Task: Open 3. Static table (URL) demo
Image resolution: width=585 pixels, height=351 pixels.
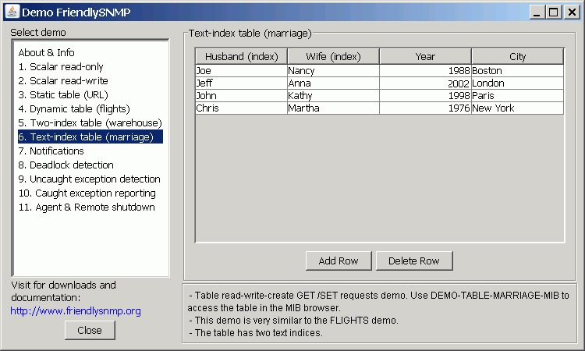Action: pos(90,94)
